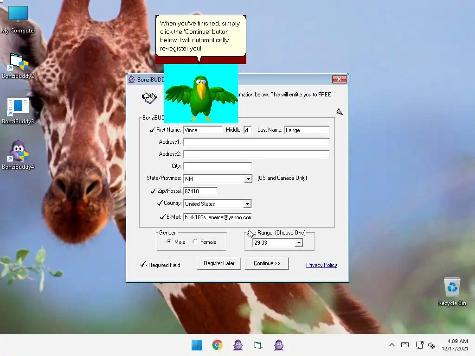
Task: Open the network status tray icon
Action: click(x=419, y=345)
